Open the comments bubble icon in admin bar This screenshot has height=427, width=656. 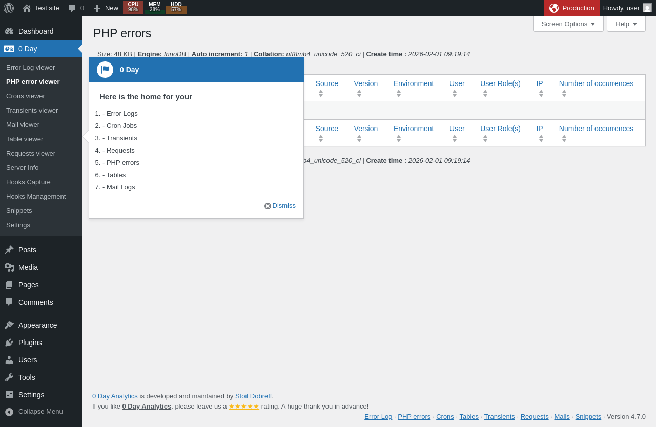click(72, 8)
